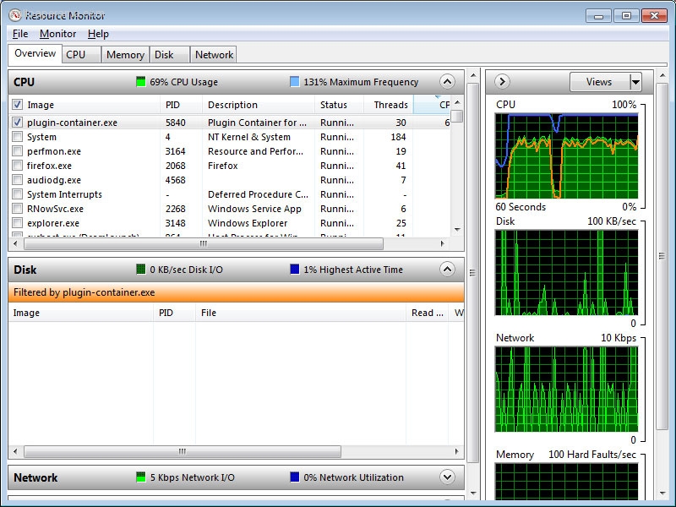Screen dimensions: 676x507
Task: Click the Windows Explorer description cell
Action: 248,223
